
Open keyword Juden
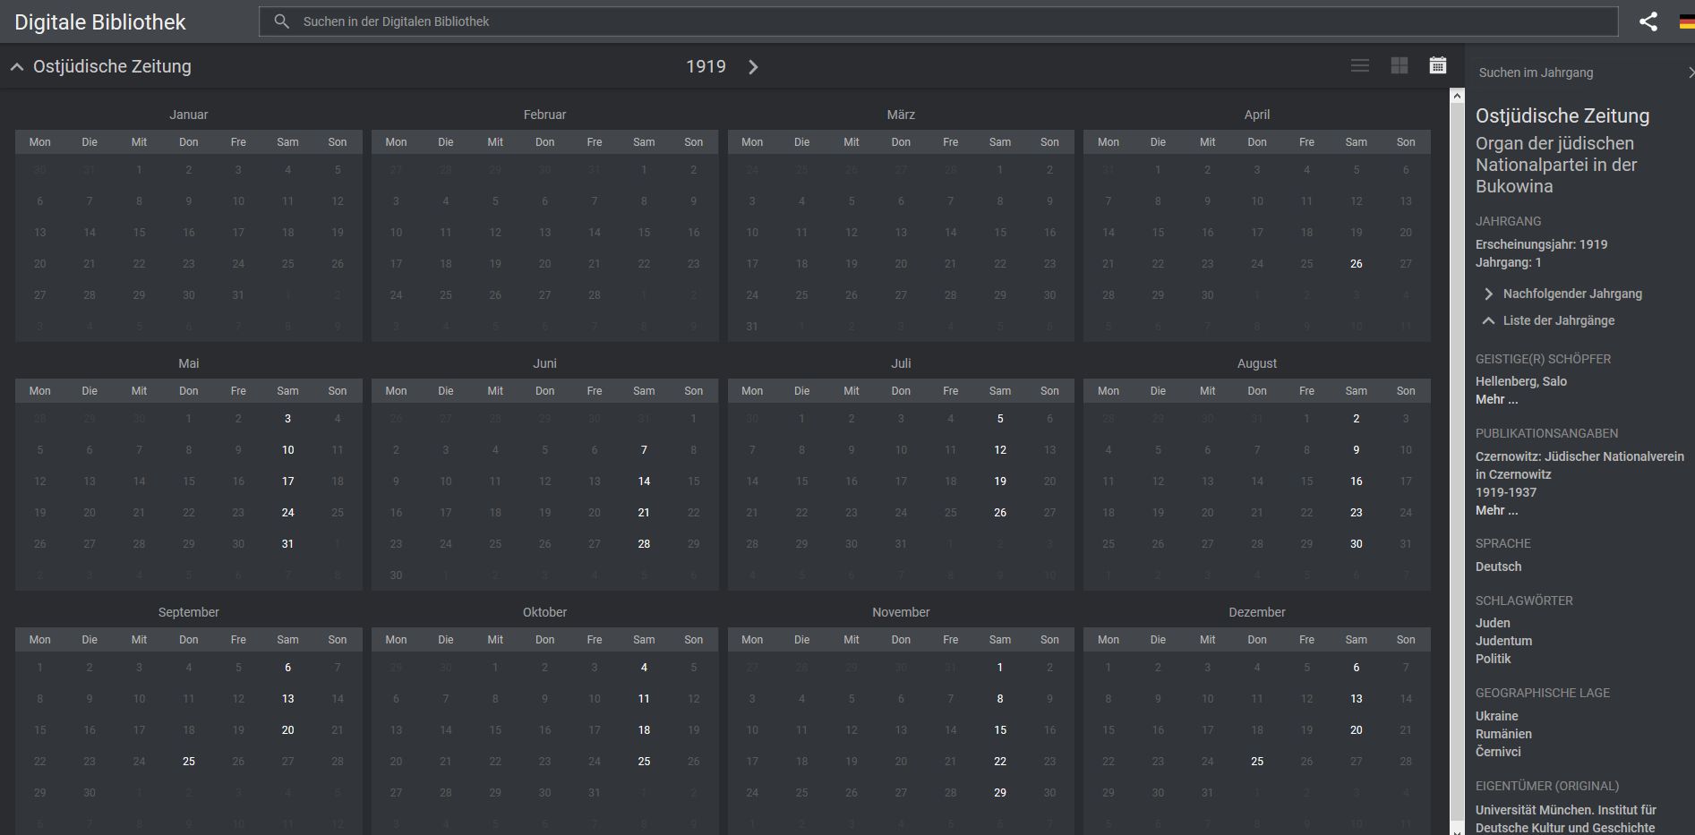click(x=1493, y=623)
